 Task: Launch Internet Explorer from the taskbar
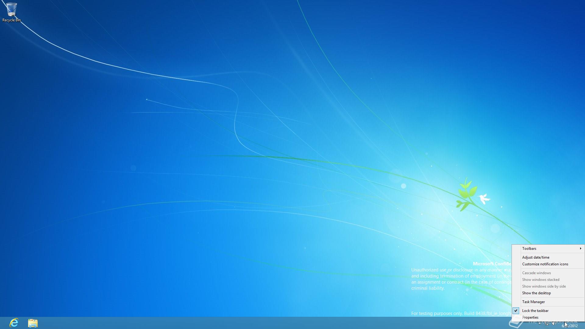tap(14, 323)
